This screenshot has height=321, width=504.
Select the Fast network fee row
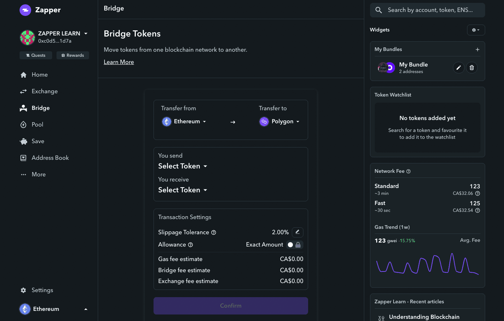pyautogui.click(x=427, y=206)
